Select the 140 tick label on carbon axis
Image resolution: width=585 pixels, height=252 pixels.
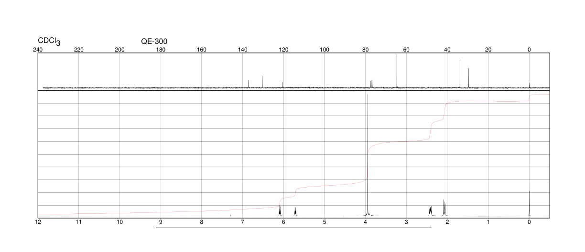242,50
